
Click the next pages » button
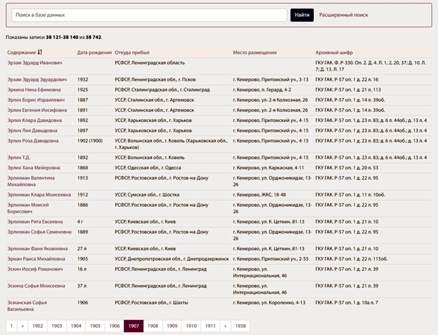point(226,326)
